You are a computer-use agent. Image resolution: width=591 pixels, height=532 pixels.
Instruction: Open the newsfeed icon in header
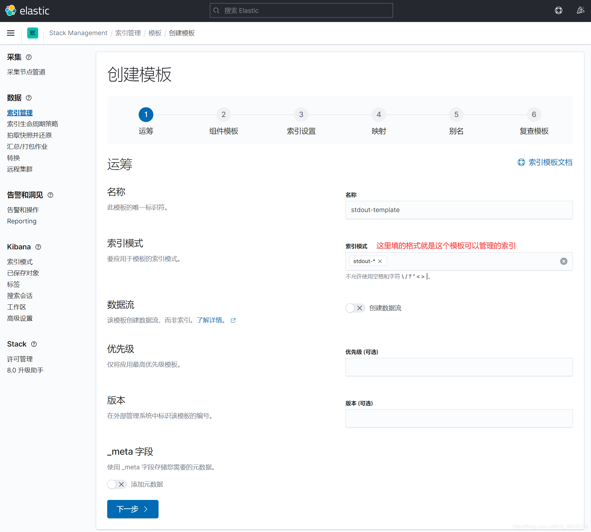point(580,11)
